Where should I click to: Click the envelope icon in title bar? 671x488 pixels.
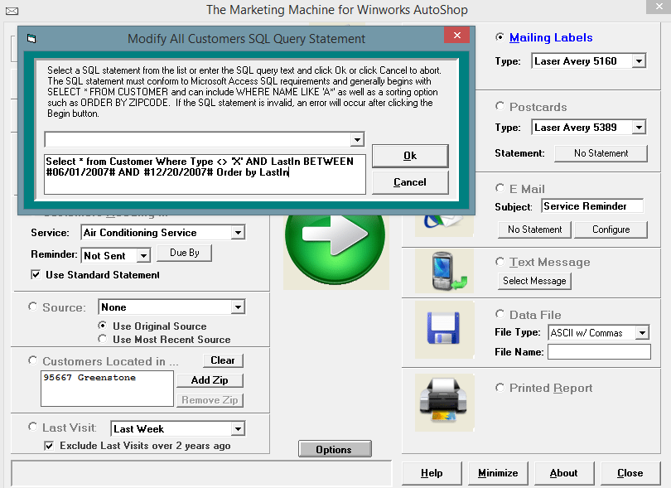(12, 11)
